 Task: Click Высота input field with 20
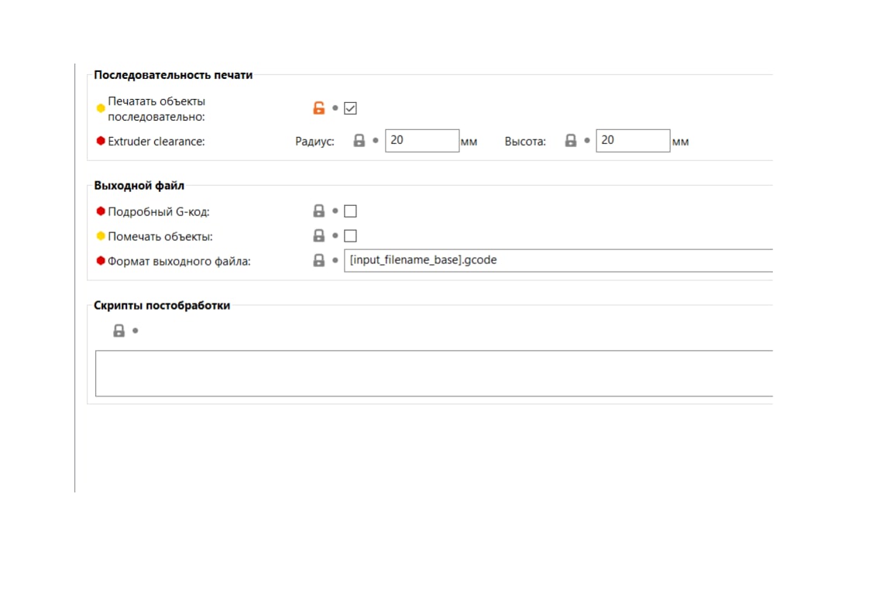(633, 141)
